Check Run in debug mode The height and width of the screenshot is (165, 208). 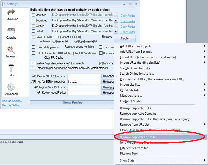(33, 47)
